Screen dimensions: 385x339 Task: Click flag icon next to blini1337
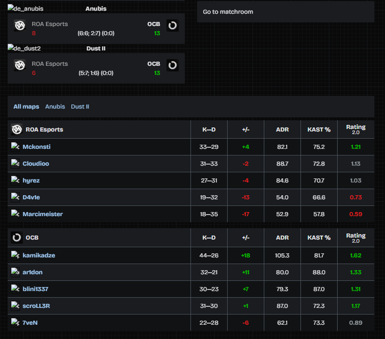coord(15,289)
